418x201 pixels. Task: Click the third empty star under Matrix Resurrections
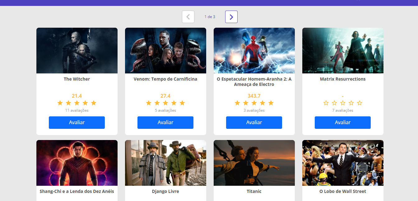pos(343,103)
